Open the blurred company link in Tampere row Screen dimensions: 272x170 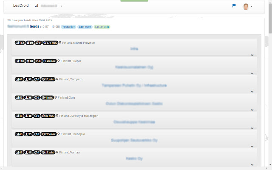click(x=134, y=85)
